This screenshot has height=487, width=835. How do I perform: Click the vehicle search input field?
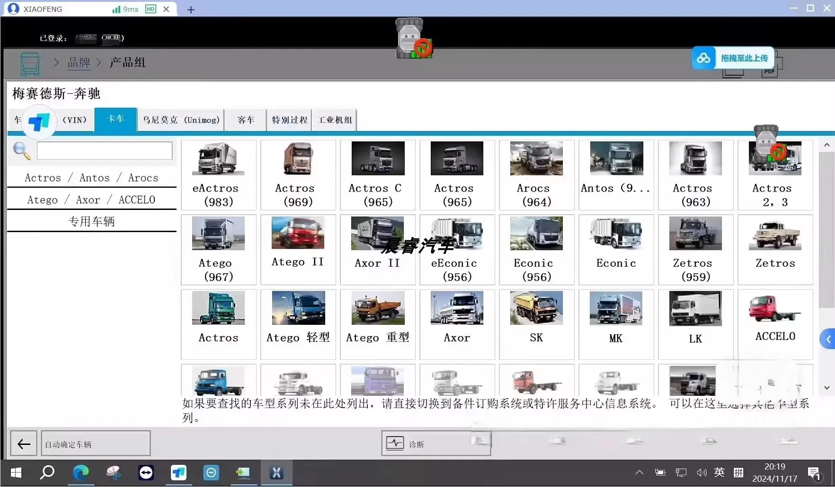tap(105, 151)
